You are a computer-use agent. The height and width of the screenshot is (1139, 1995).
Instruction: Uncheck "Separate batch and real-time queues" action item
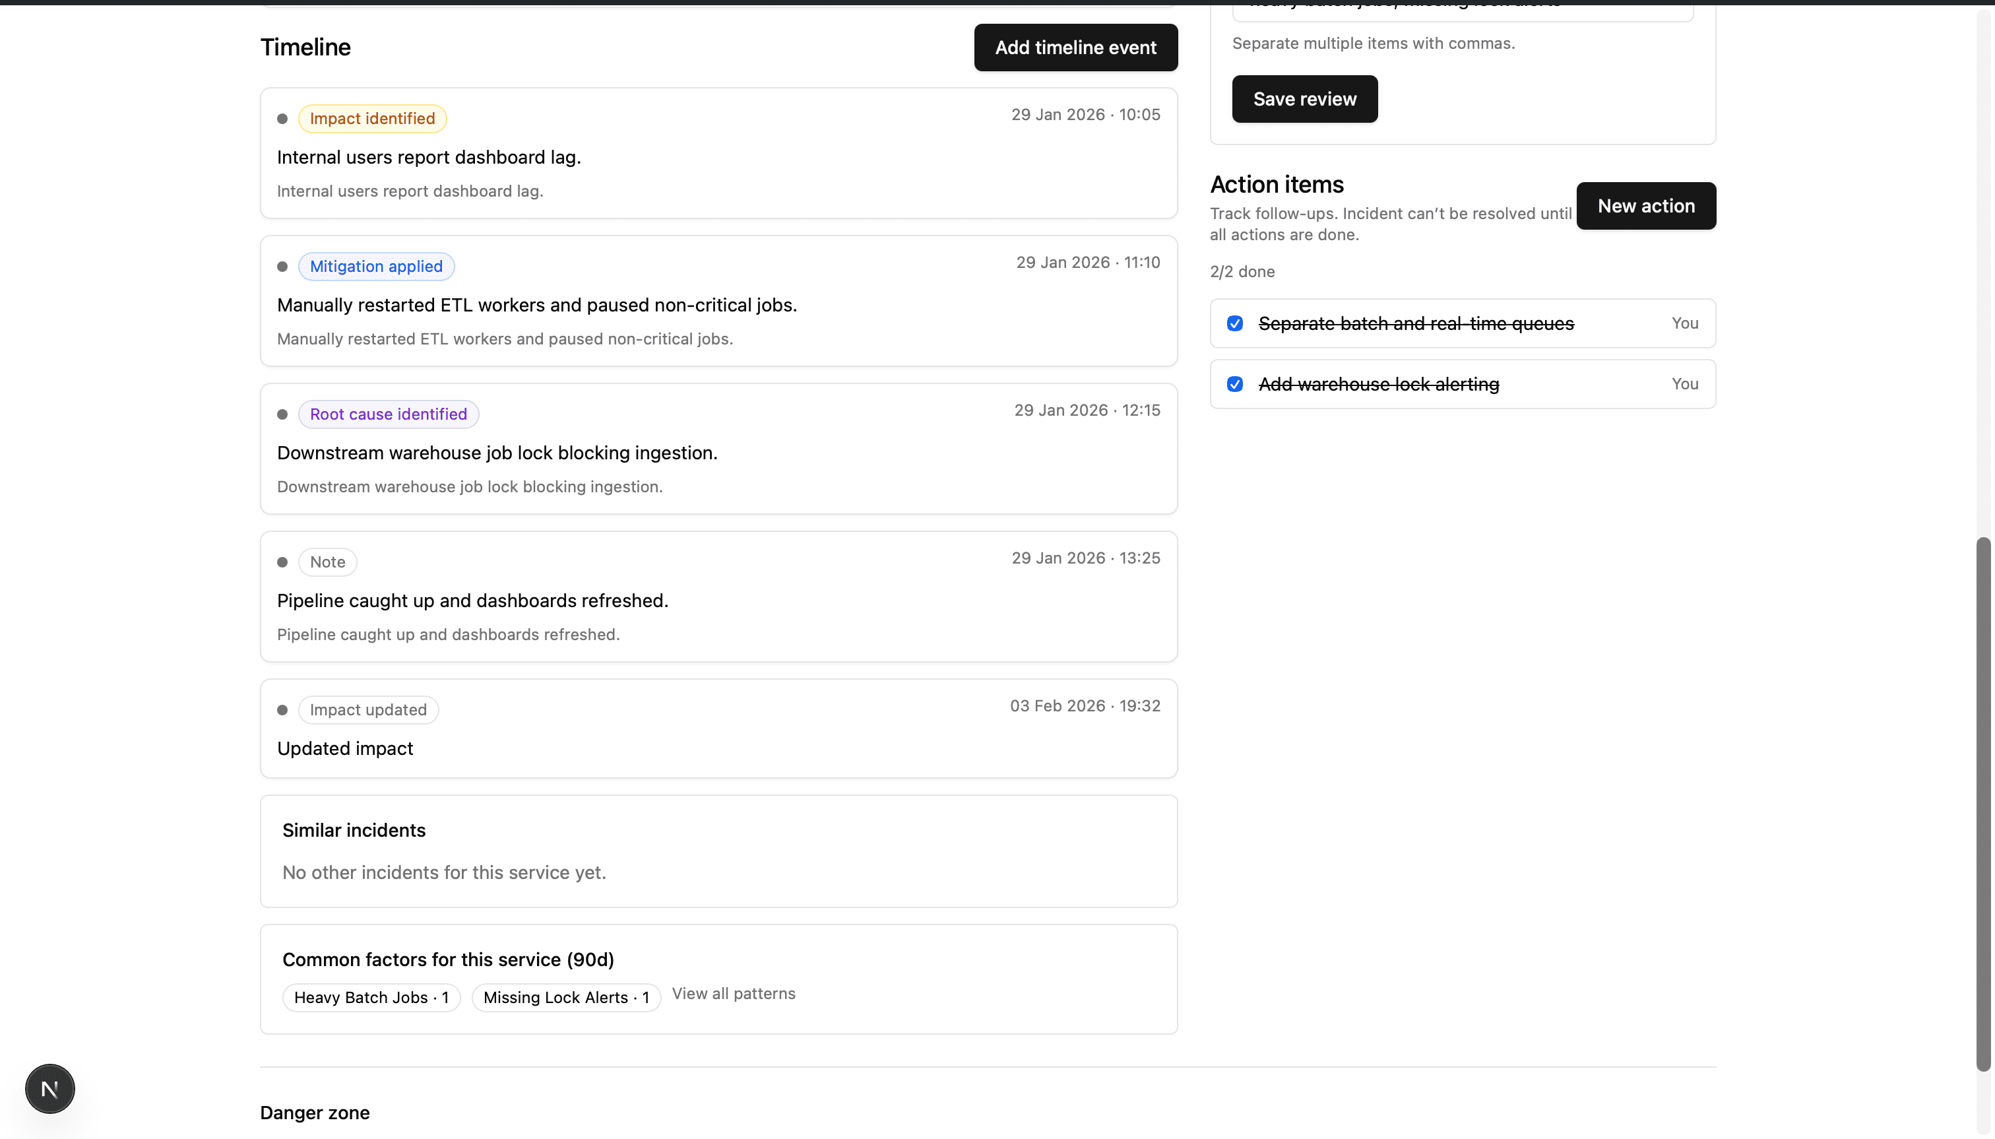click(x=1234, y=323)
